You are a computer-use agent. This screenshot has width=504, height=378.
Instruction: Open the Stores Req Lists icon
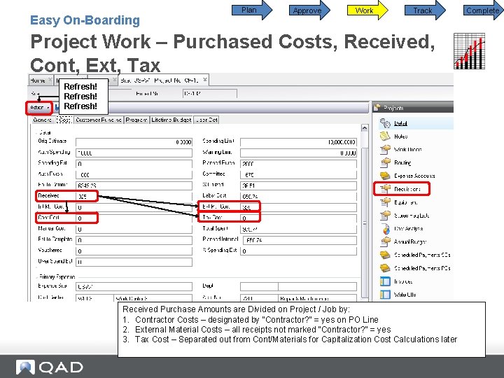(x=385, y=216)
